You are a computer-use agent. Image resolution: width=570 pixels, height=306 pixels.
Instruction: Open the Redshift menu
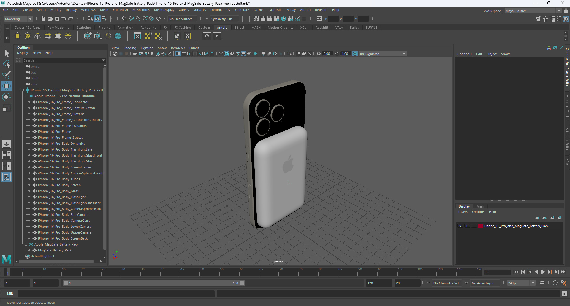(x=321, y=10)
